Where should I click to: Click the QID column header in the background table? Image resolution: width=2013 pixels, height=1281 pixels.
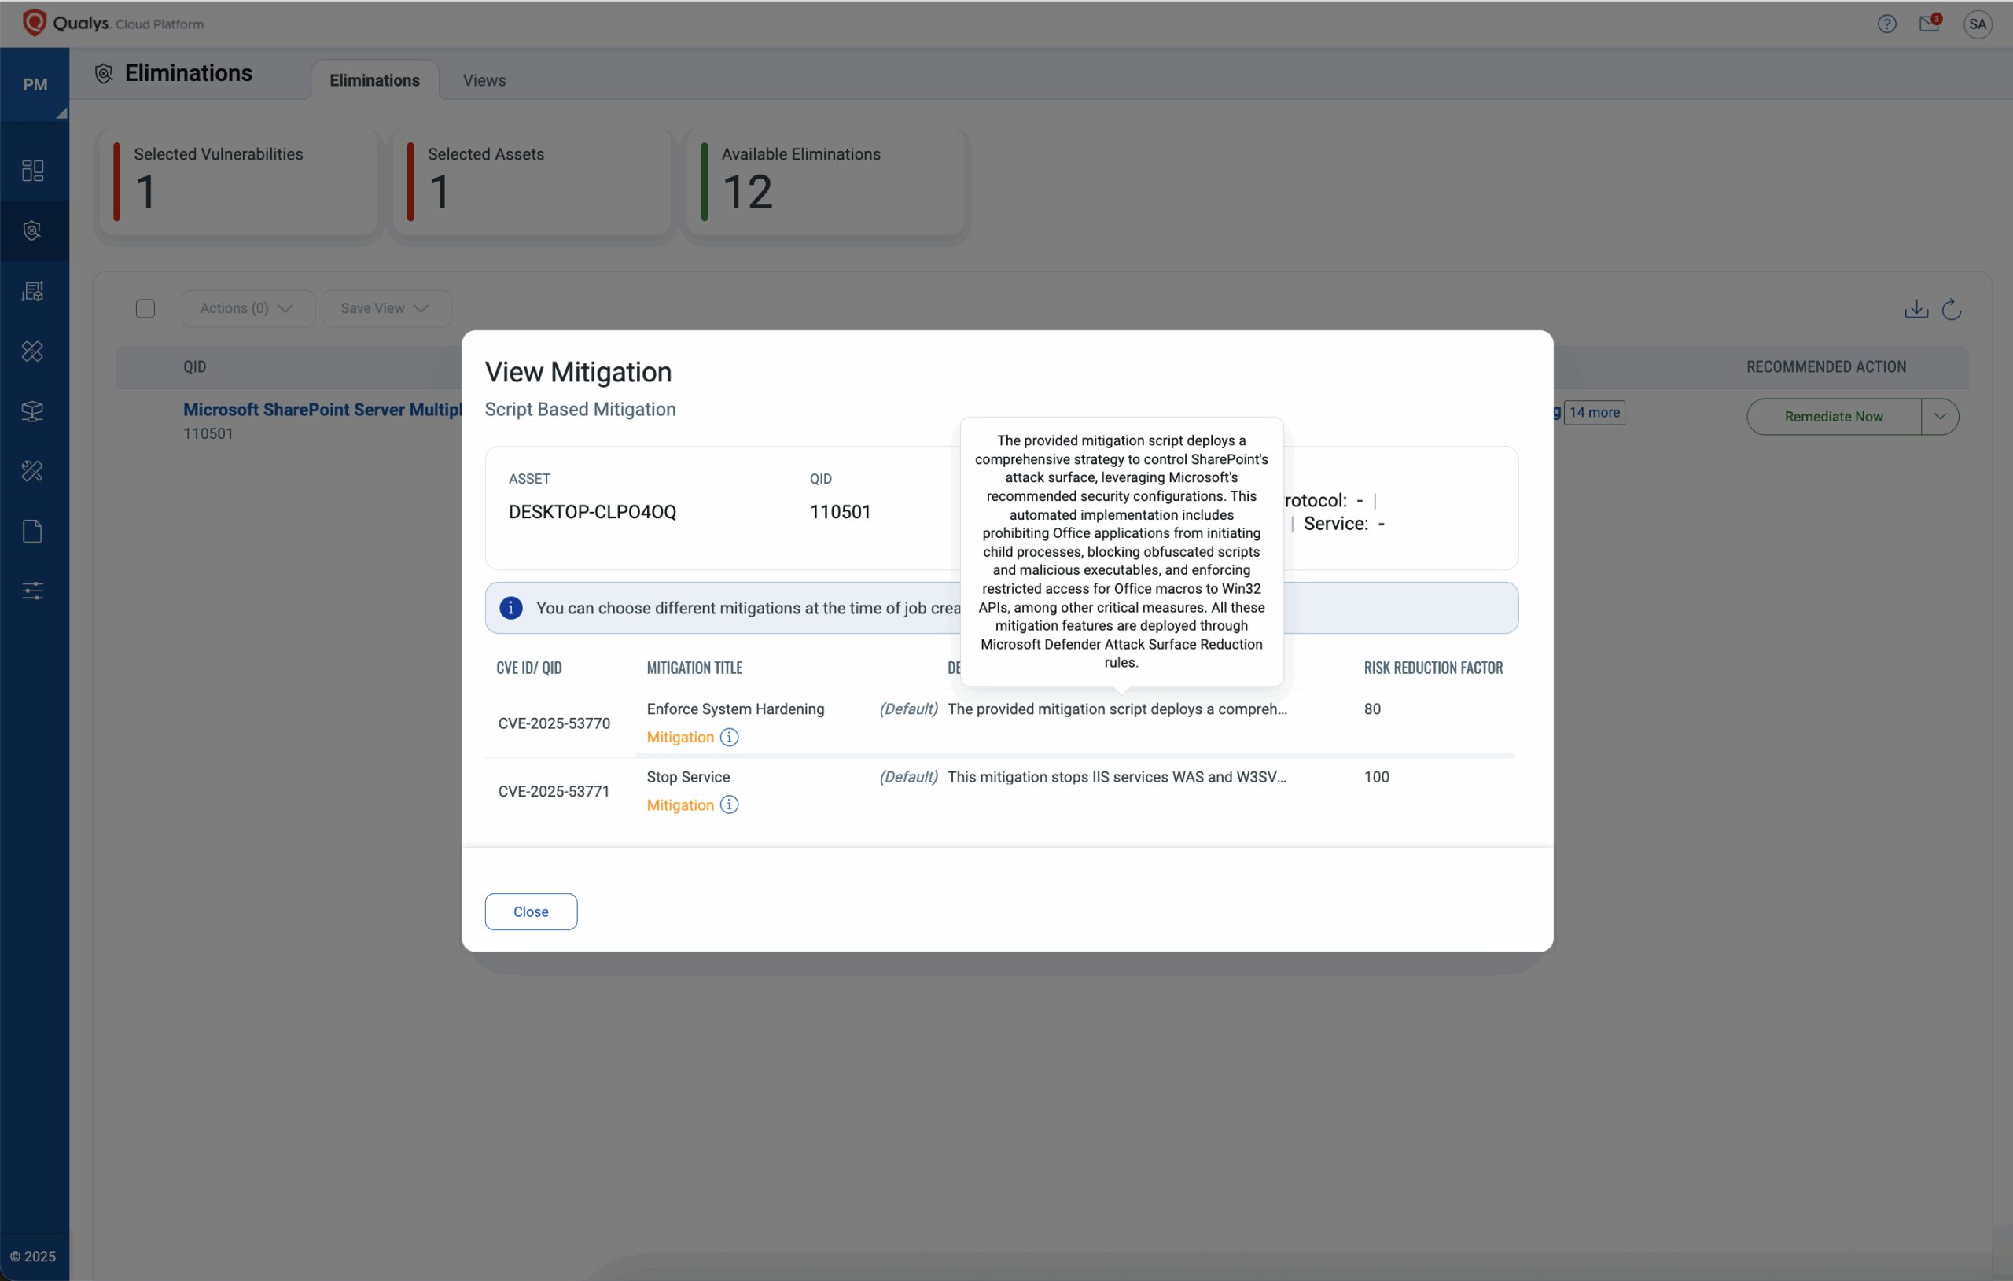(195, 367)
